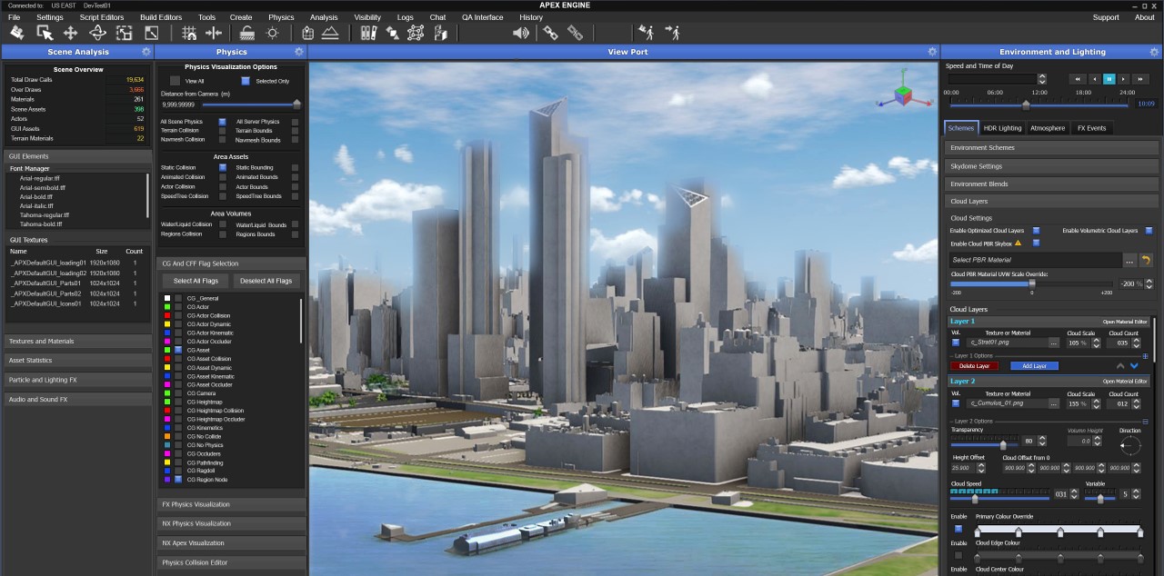Click the undo arrow beside PBR Material
The image size is (1164, 576).
pos(1147,260)
